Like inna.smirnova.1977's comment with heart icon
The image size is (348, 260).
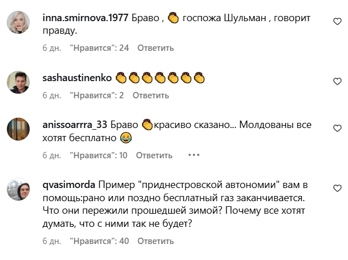point(337,22)
